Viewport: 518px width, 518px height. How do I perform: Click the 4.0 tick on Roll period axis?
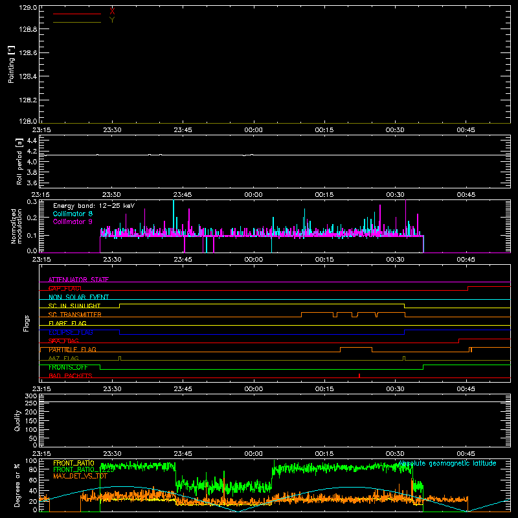(x=32, y=162)
